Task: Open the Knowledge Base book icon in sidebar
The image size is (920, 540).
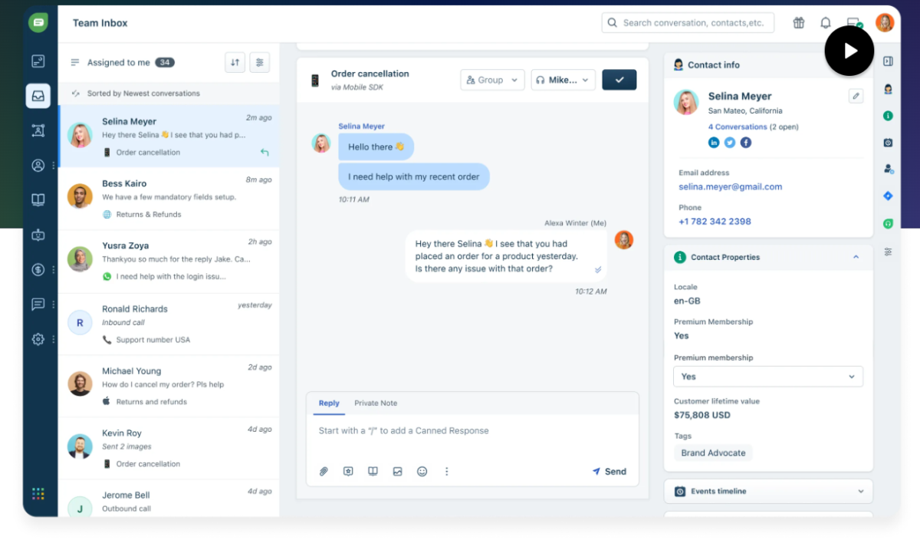Action: (x=38, y=199)
